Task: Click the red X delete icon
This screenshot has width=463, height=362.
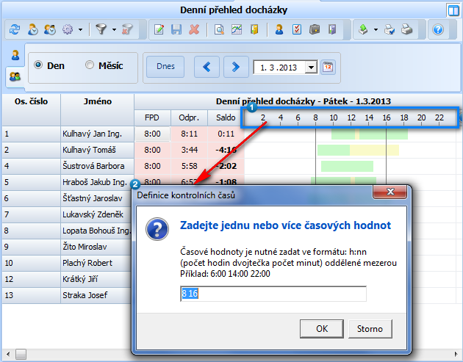Action: (x=194, y=29)
